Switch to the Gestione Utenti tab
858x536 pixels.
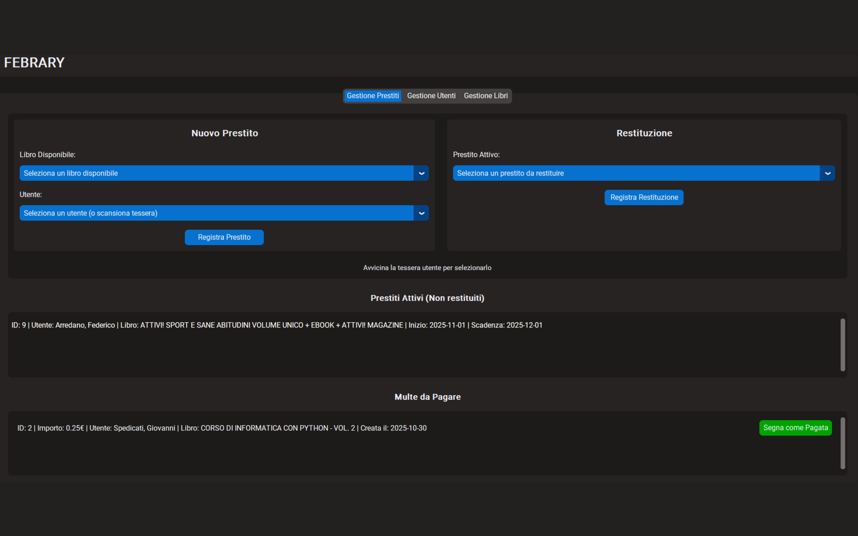431,96
